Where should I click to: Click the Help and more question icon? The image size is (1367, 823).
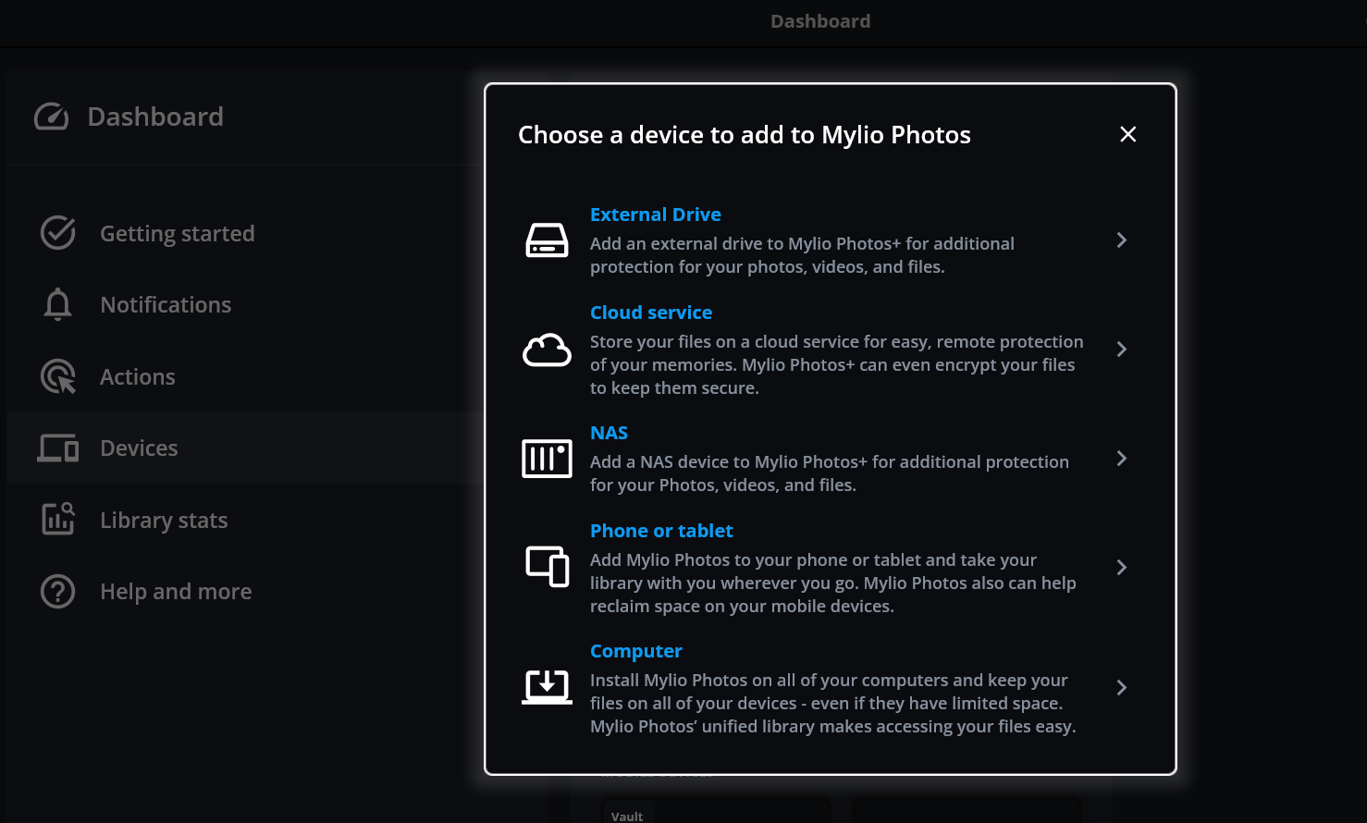[x=57, y=592]
